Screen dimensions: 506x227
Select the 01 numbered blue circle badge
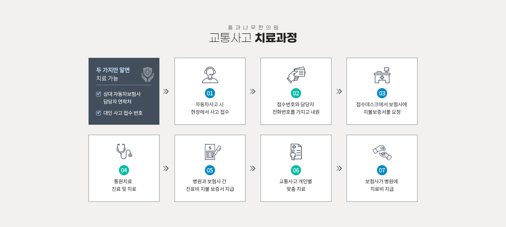[210, 93]
